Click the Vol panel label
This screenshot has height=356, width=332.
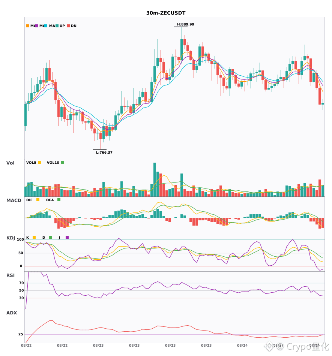tap(10, 163)
